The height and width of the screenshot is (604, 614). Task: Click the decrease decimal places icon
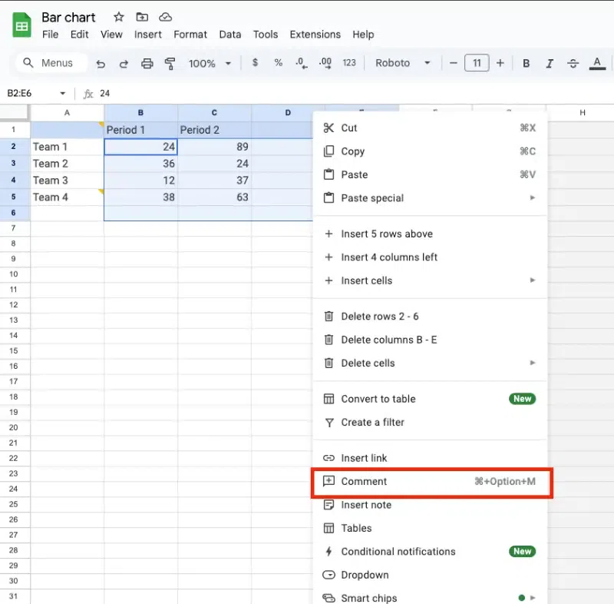coord(301,63)
